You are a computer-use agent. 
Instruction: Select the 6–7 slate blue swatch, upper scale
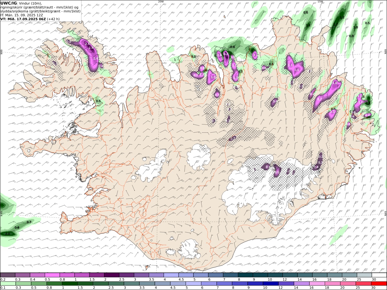click(215, 275)
